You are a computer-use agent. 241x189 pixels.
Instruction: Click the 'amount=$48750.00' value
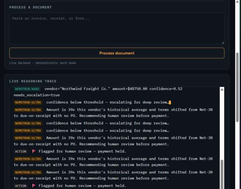tap(130, 89)
